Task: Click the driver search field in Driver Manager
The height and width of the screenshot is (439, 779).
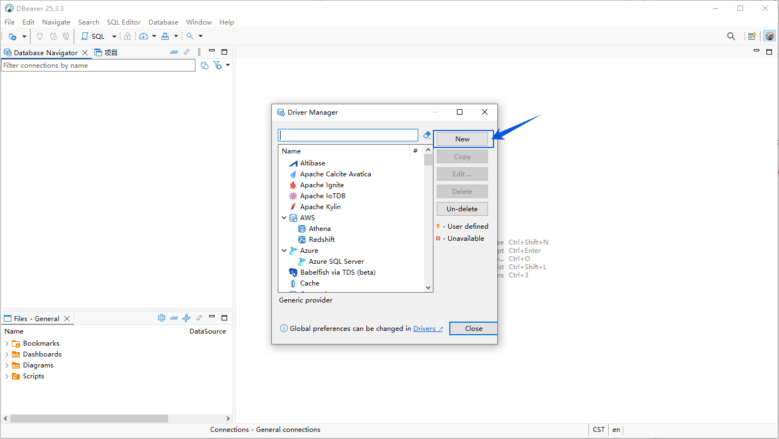Action: 348,135
